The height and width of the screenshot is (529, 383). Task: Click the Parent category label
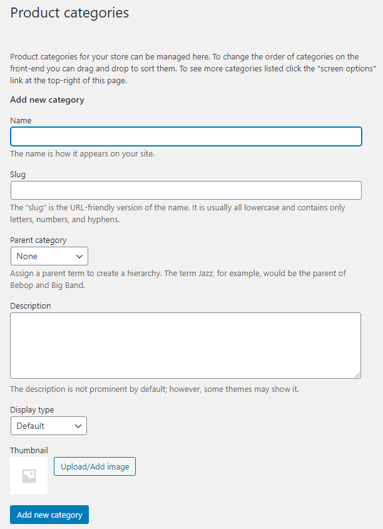38,240
